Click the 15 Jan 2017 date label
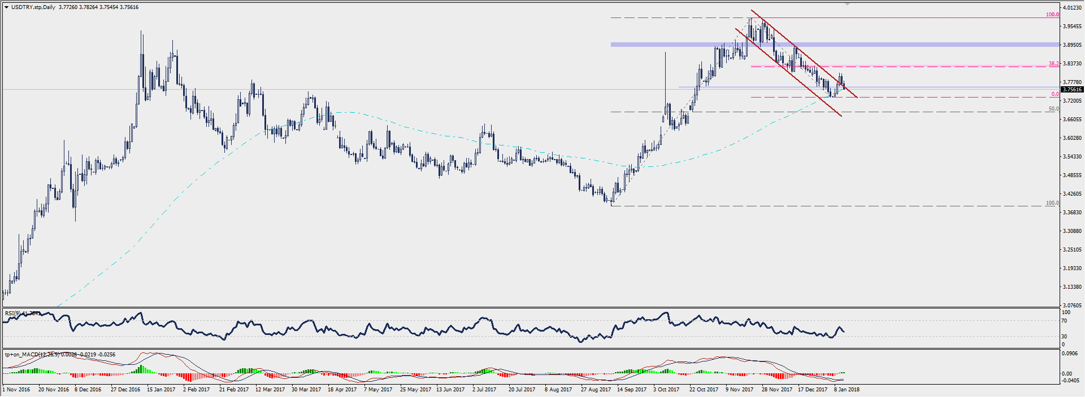Viewport: 1085px width, 397px height. [161, 390]
